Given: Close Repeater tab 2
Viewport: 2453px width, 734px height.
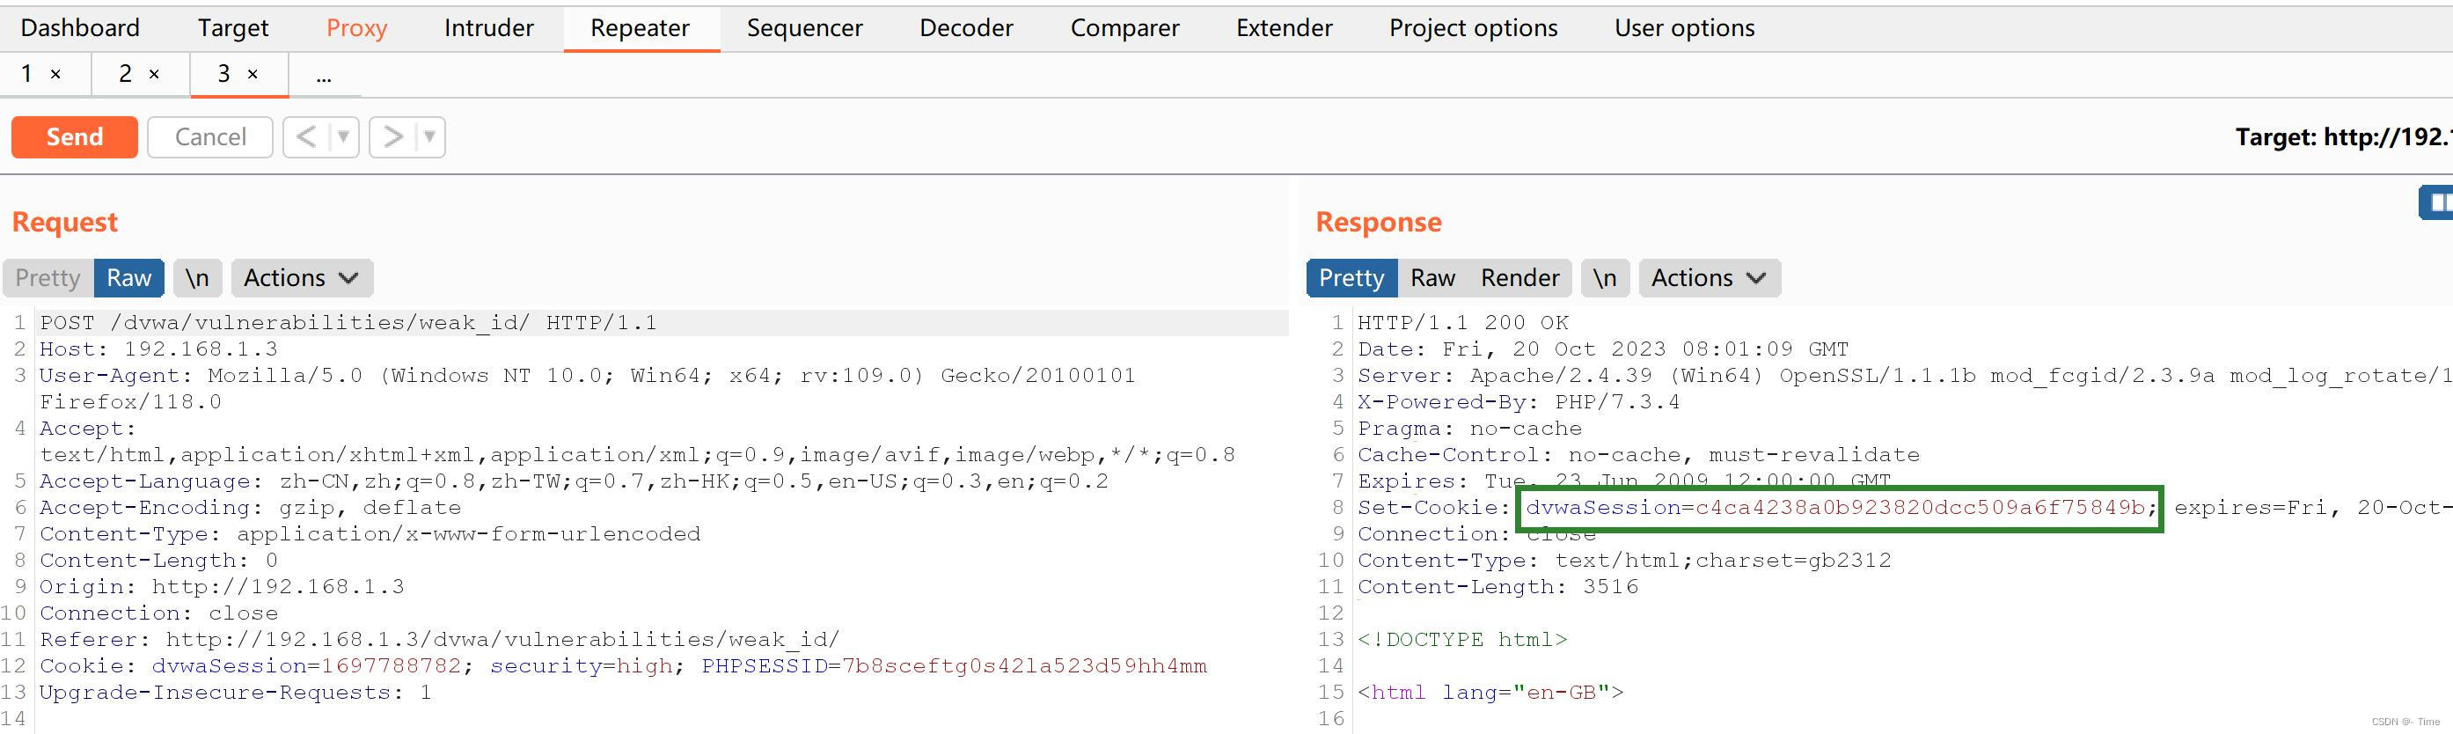Looking at the screenshot, I should coord(154,74).
